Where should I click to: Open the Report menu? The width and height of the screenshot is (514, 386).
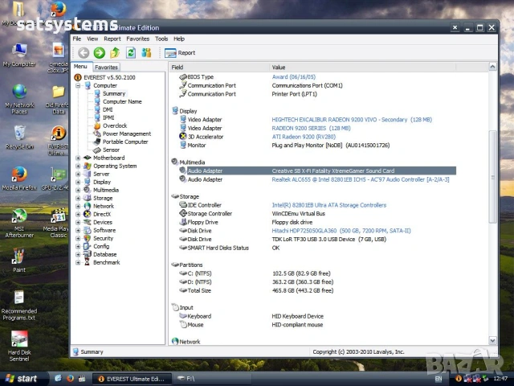point(112,39)
